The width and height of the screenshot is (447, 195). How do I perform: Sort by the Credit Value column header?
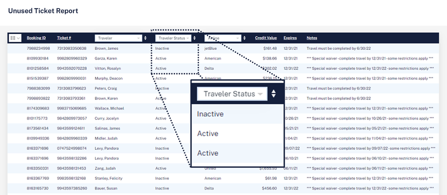[266, 38]
